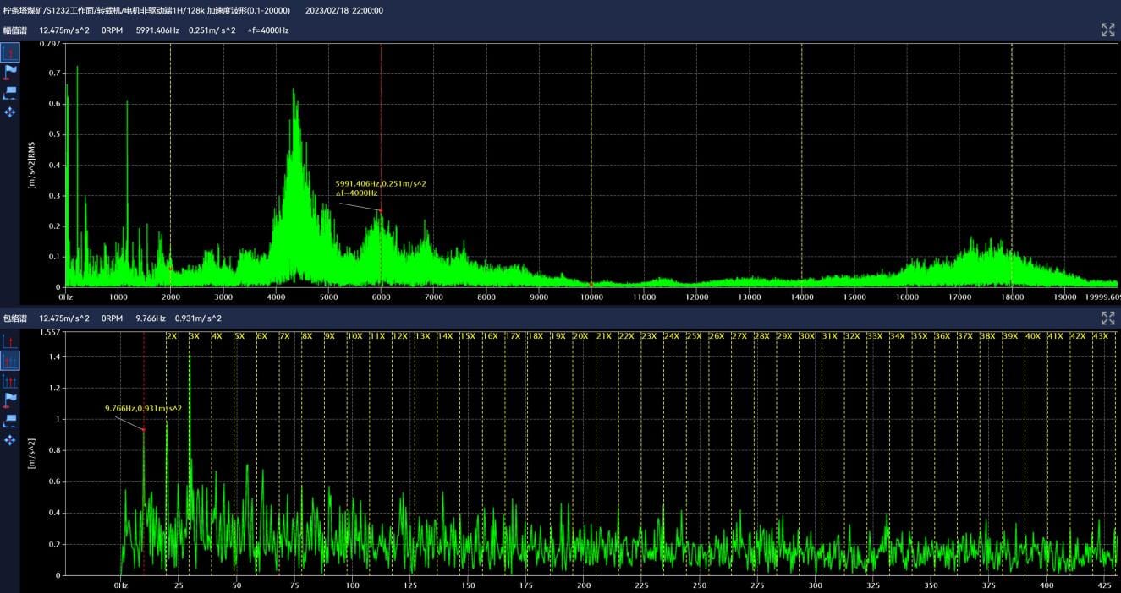Click the red cursor point at 6000Hz peak
This screenshot has height=593, width=1121.
[x=381, y=210]
